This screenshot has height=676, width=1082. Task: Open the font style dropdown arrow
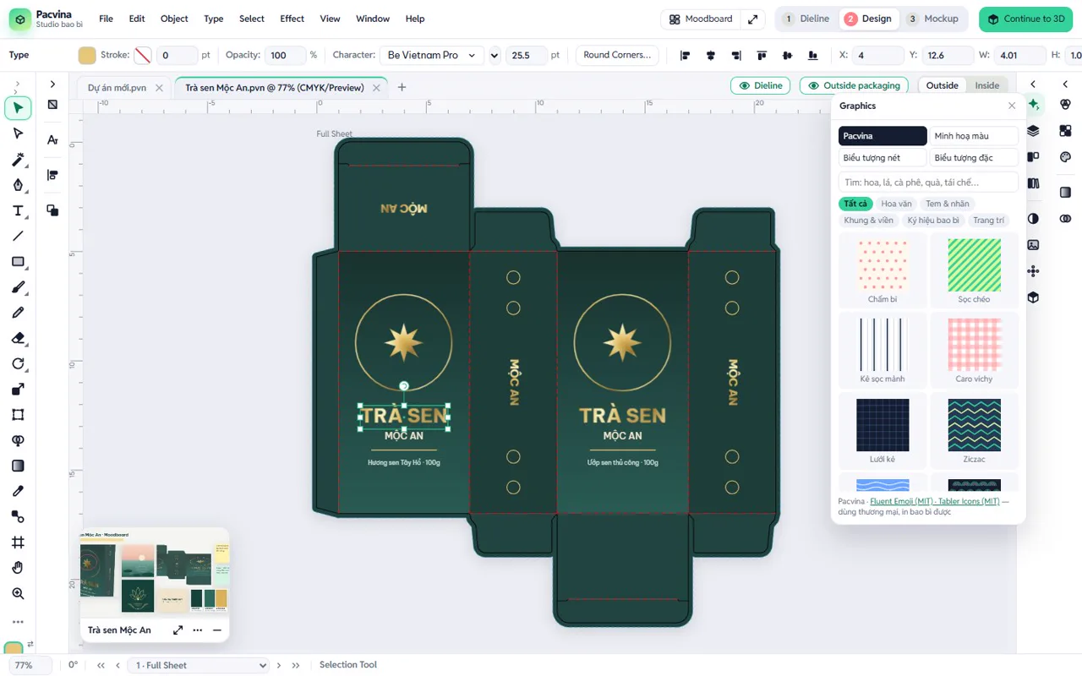495,55
